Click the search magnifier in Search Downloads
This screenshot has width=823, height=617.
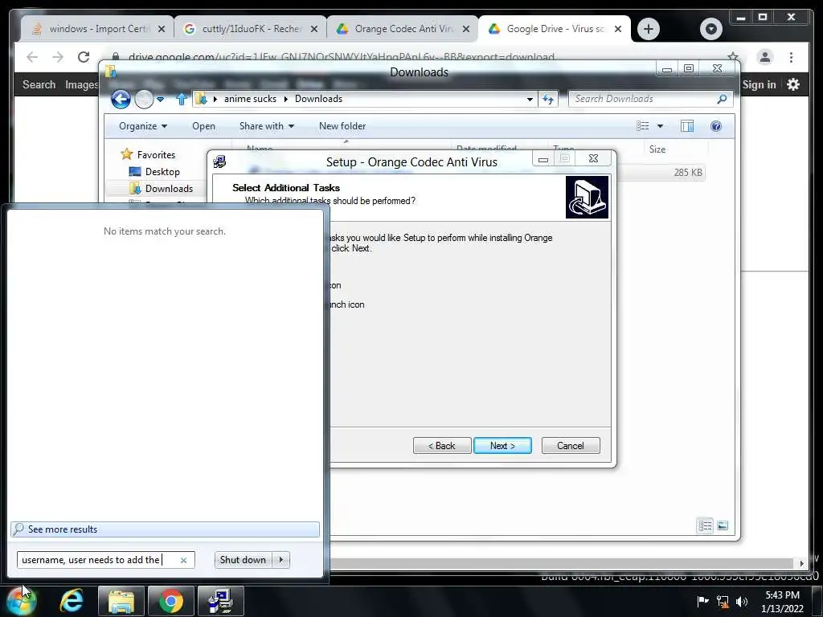click(x=722, y=99)
